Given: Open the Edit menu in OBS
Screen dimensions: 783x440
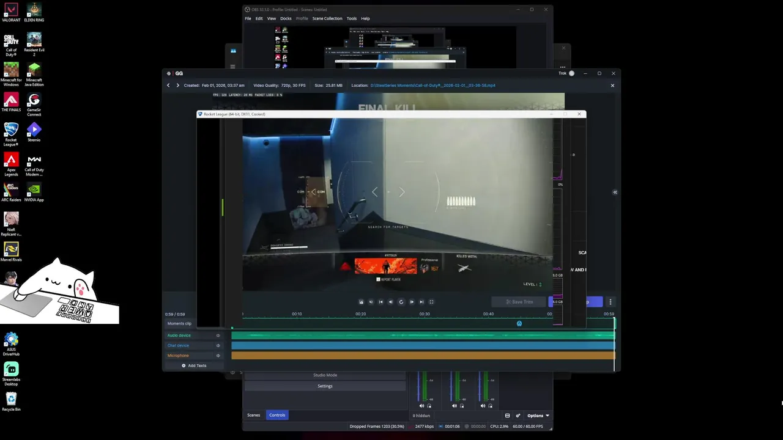Looking at the screenshot, I should [259, 18].
